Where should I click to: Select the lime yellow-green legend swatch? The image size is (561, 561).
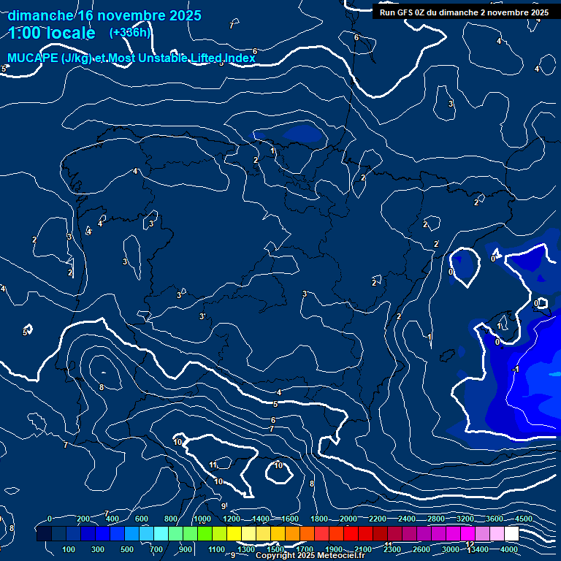point(219,533)
